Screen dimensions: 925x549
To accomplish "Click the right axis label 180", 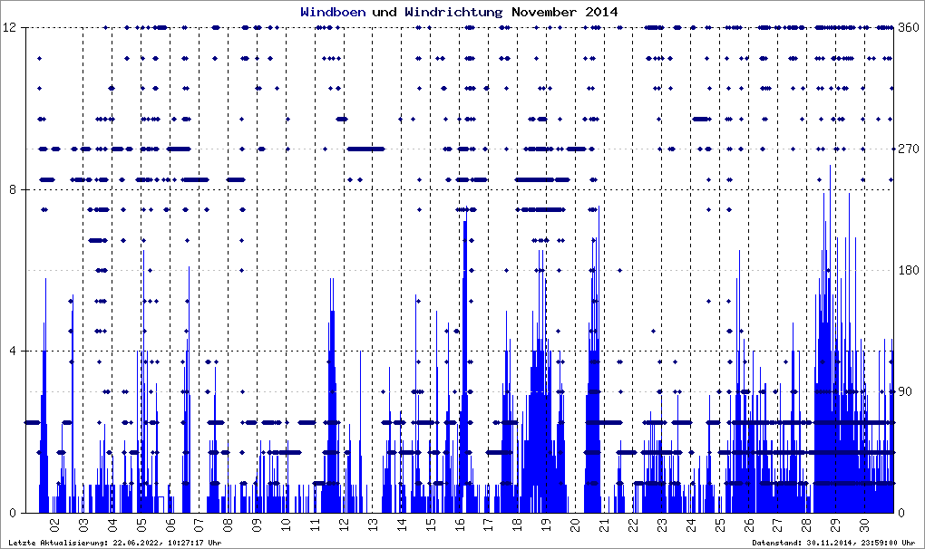I will 908,271.
